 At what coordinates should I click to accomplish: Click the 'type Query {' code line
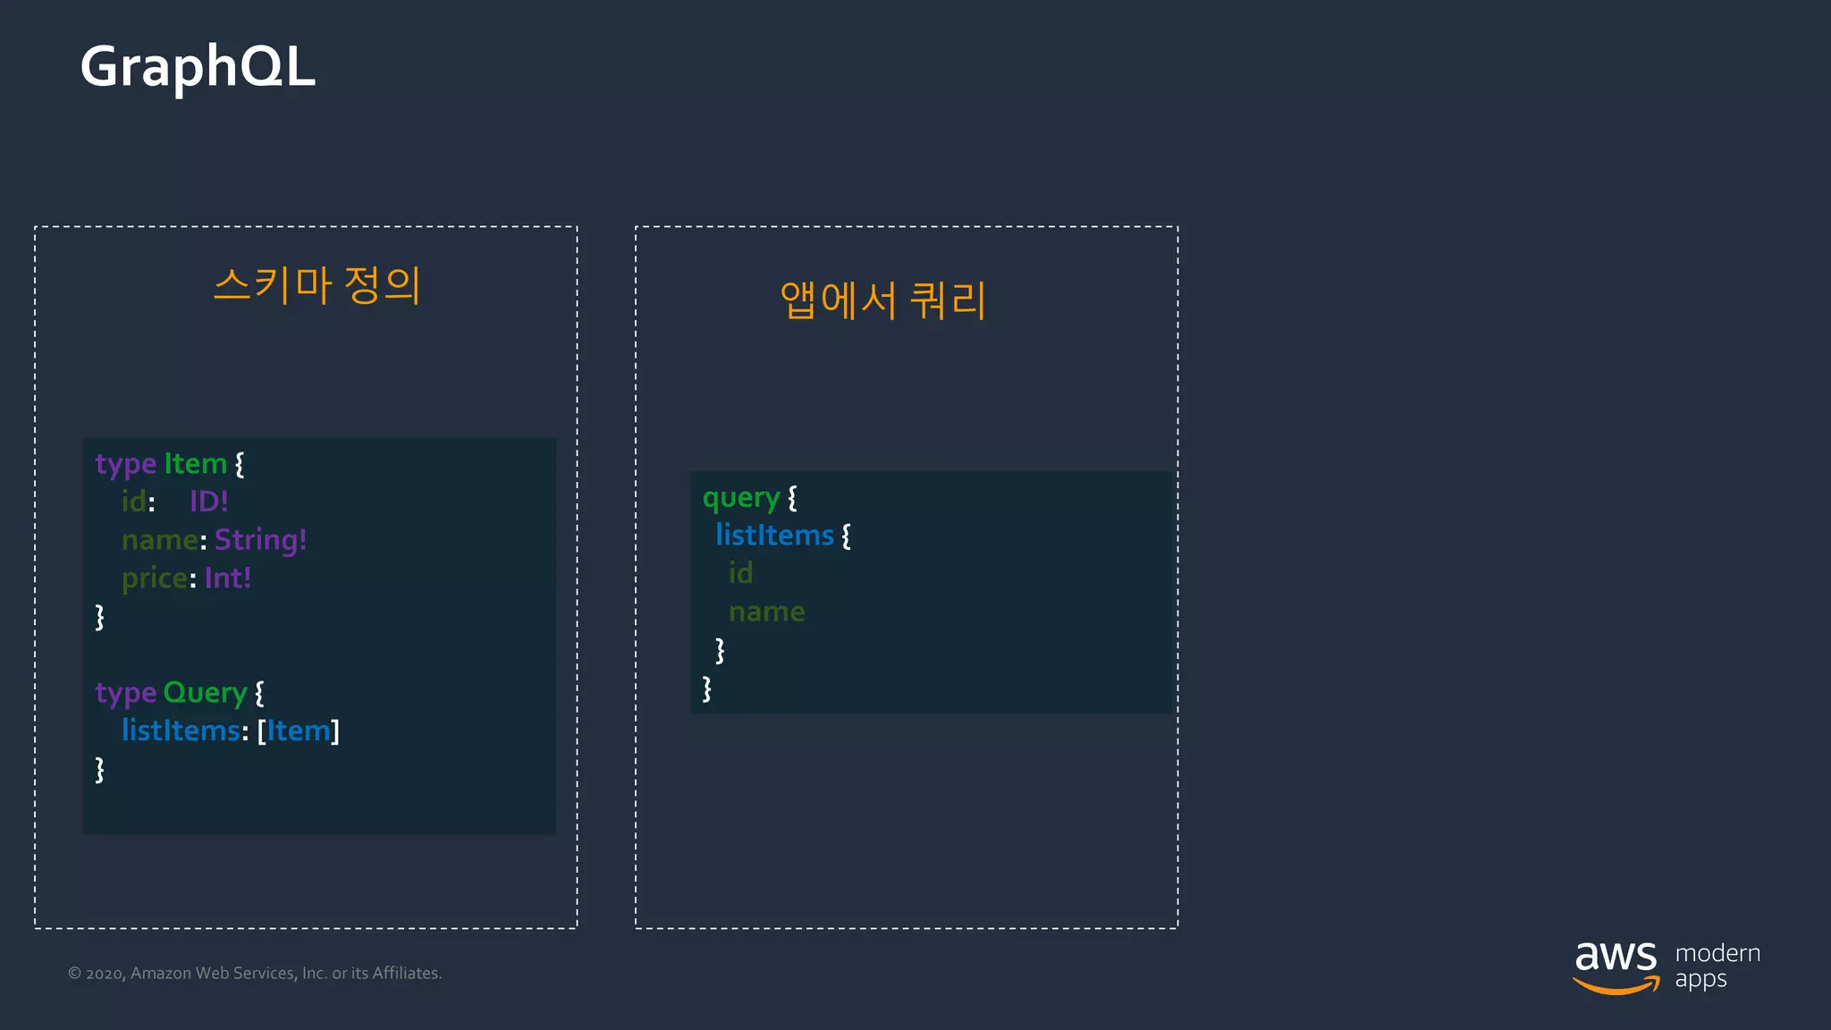coord(180,693)
